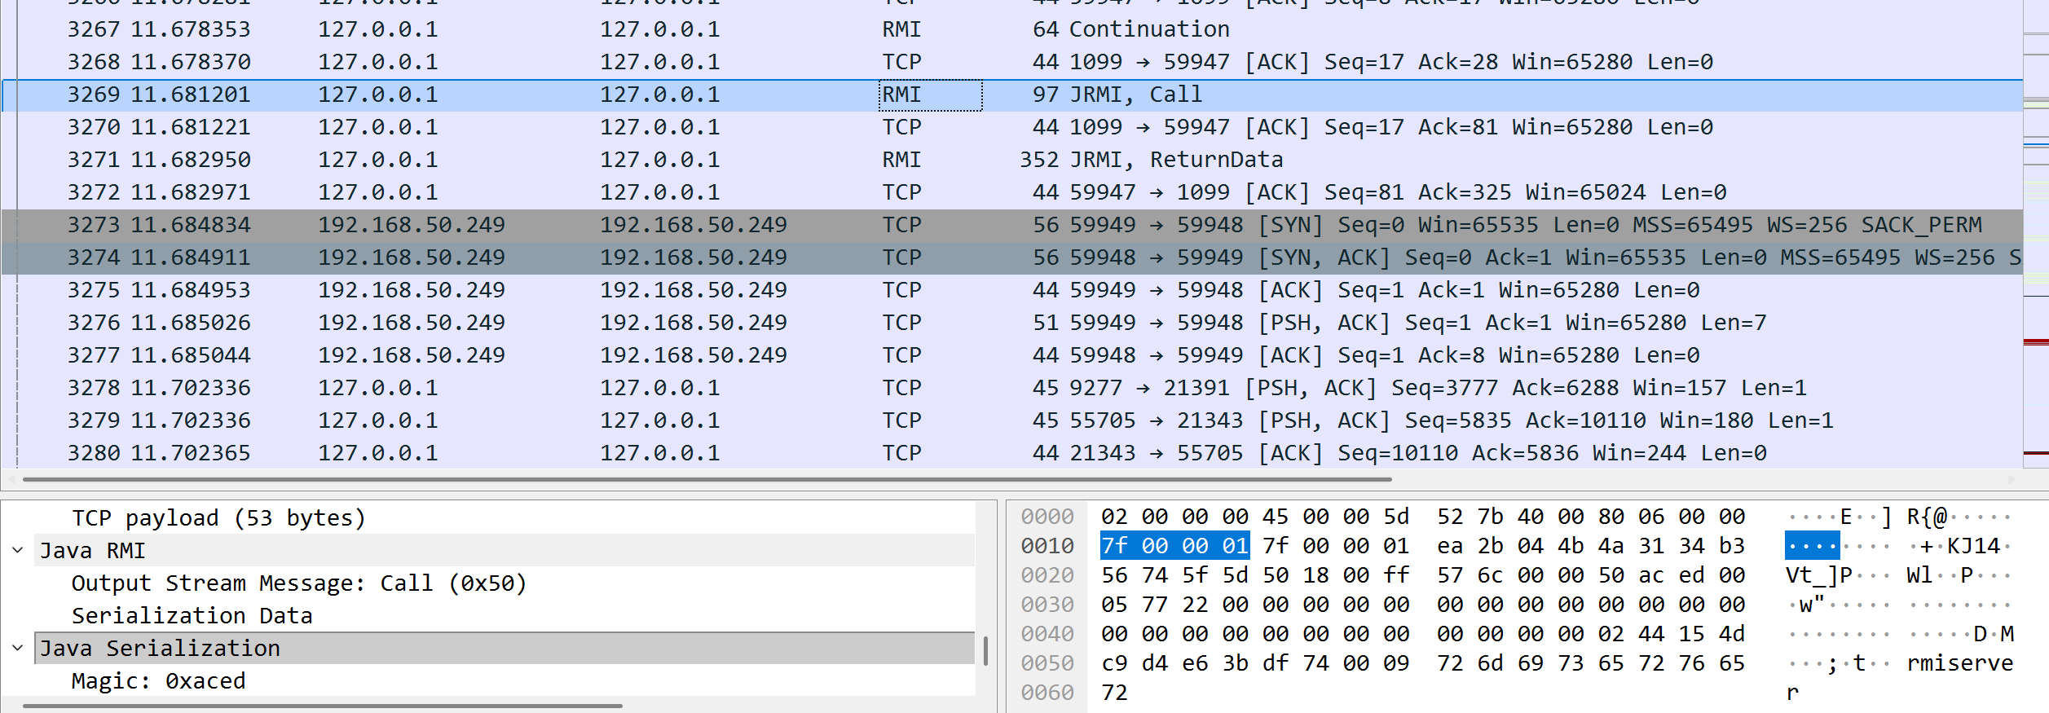The image size is (2049, 713).
Task: Click the highlighted hex bytes 7f 00 00 01
Action: [x=1174, y=546]
